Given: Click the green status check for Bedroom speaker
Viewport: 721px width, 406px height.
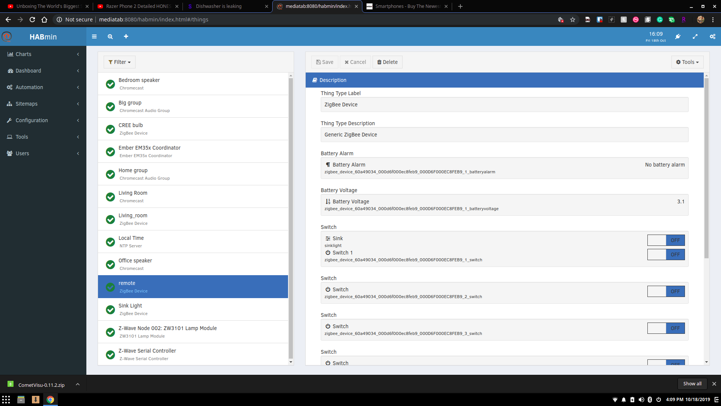Looking at the screenshot, I should coord(110,84).
